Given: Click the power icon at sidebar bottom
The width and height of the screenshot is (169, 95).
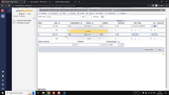Looking at the screenshot, I should pyautogui.click(x=3, y=89).
